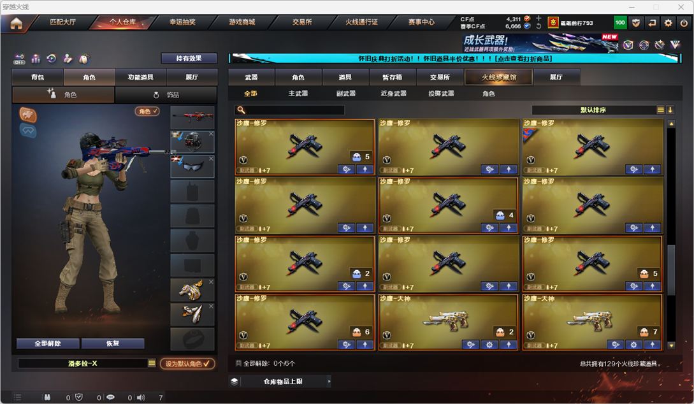Click 设为默认角色 check button
The image size is (694, 404).
pos(187,363)
